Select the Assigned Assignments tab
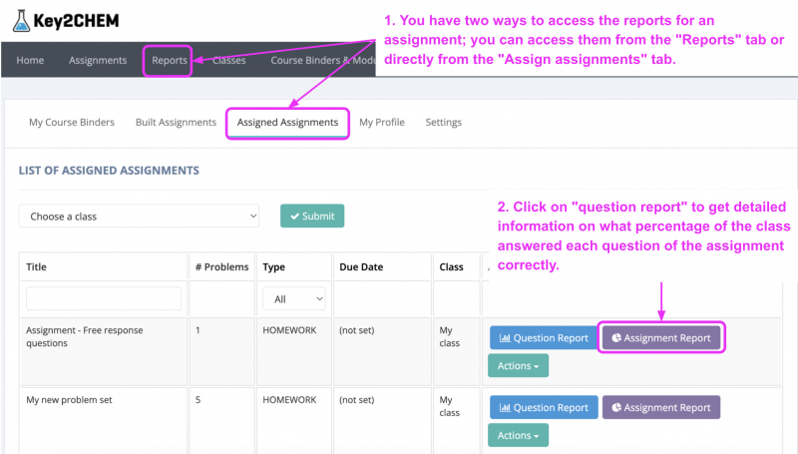 (287, 123)
